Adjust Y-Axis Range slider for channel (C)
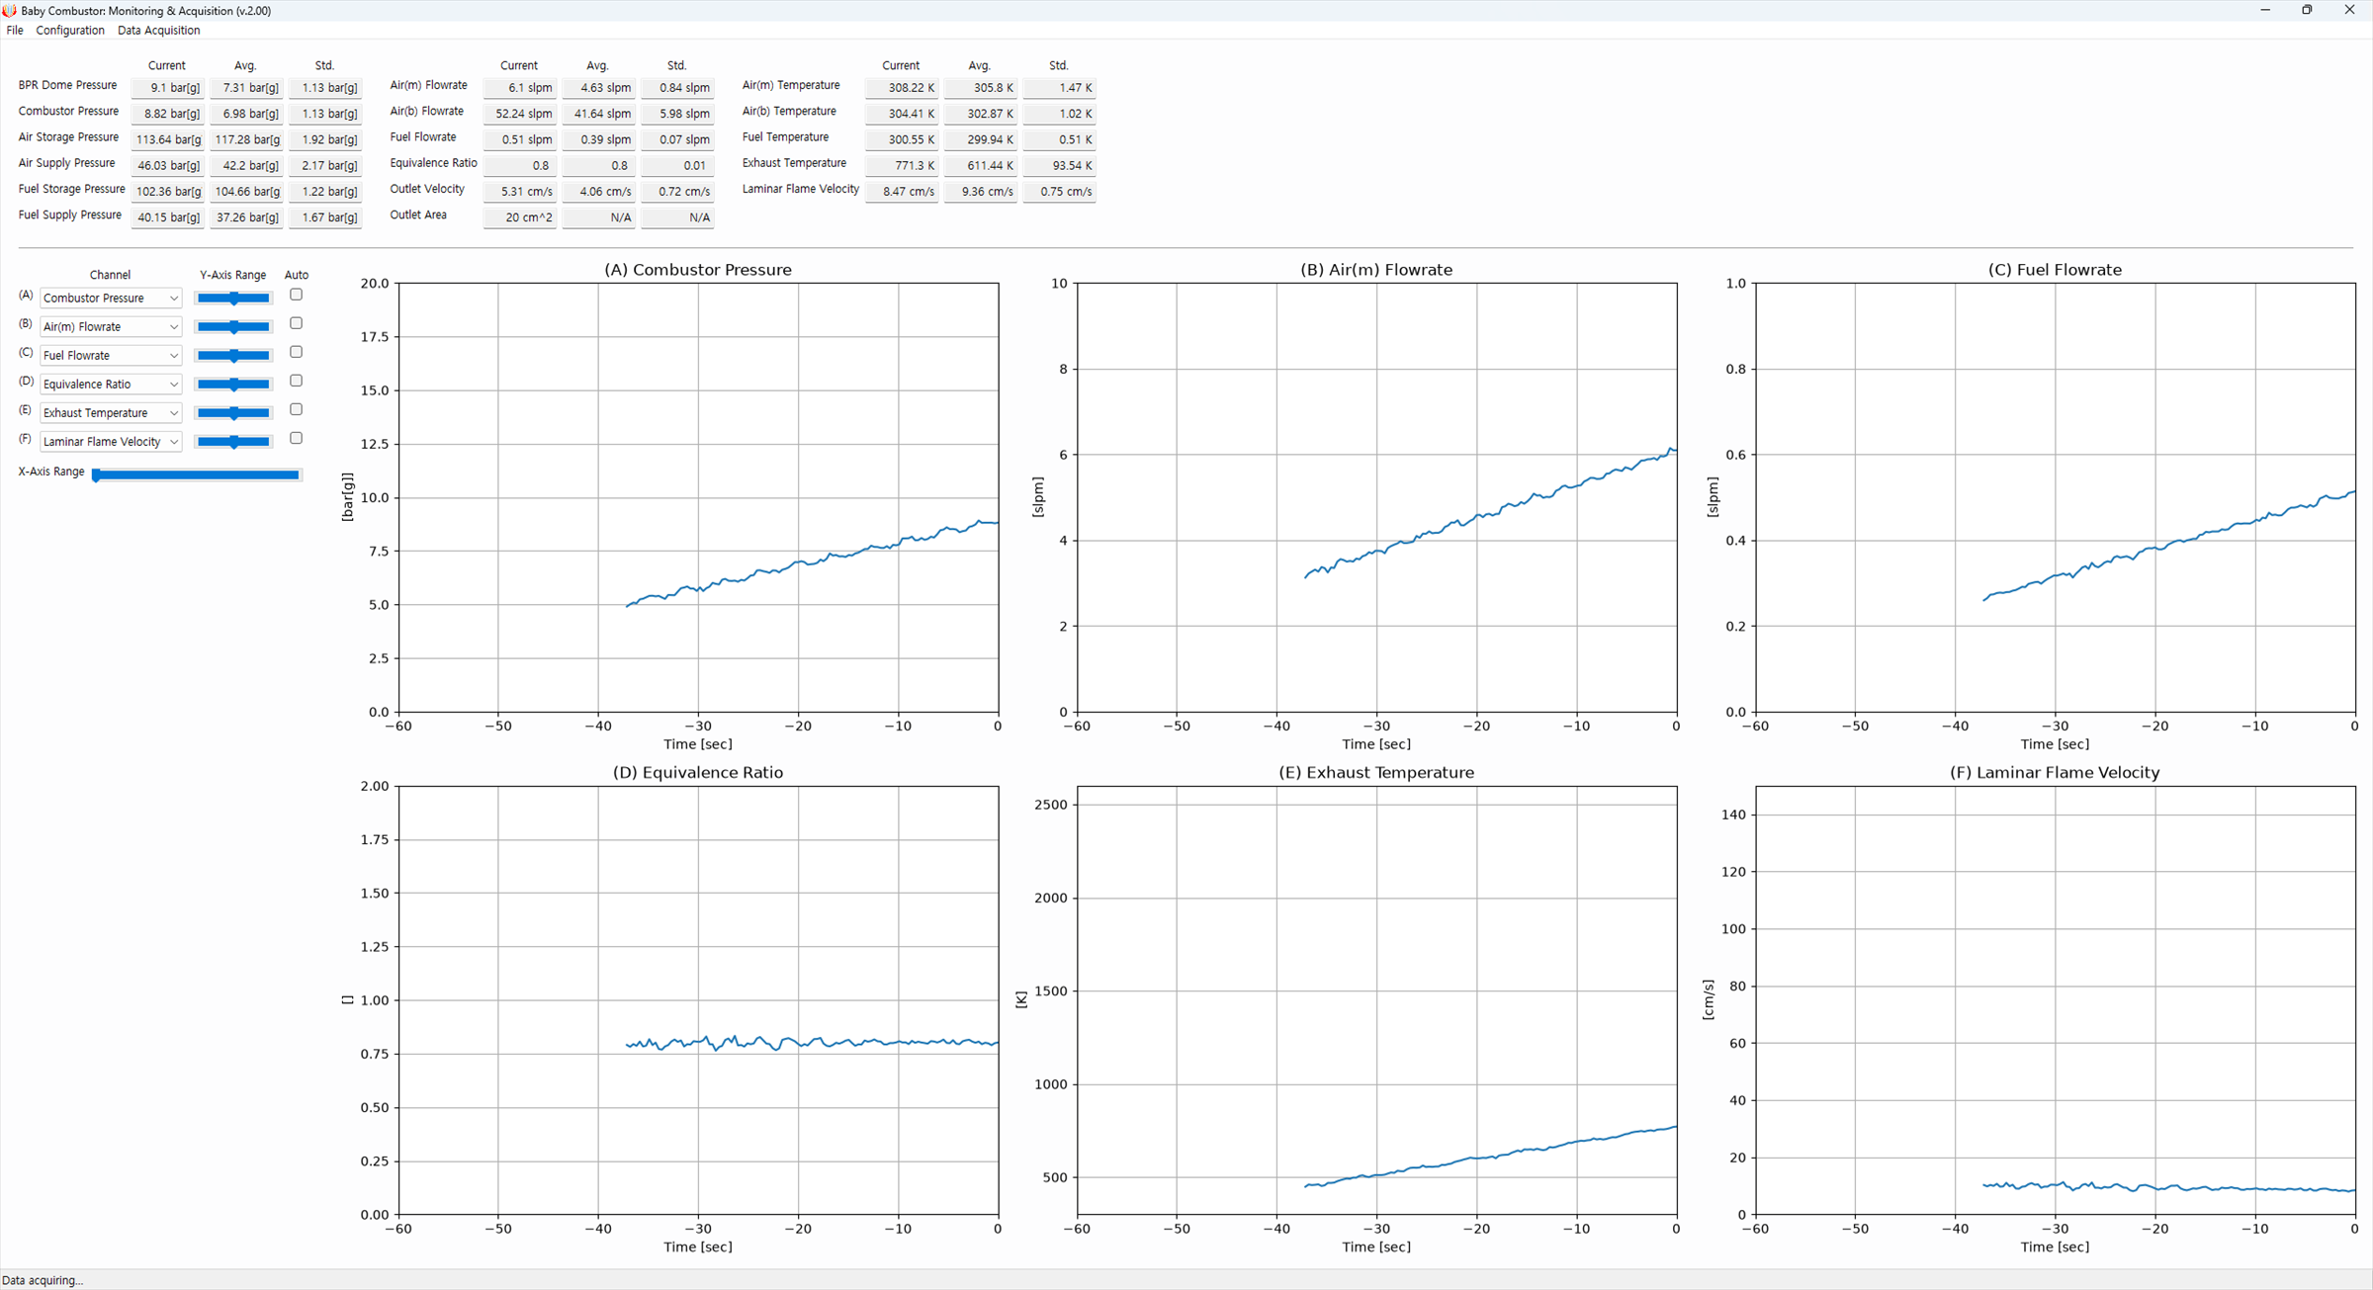 point(233,355)
